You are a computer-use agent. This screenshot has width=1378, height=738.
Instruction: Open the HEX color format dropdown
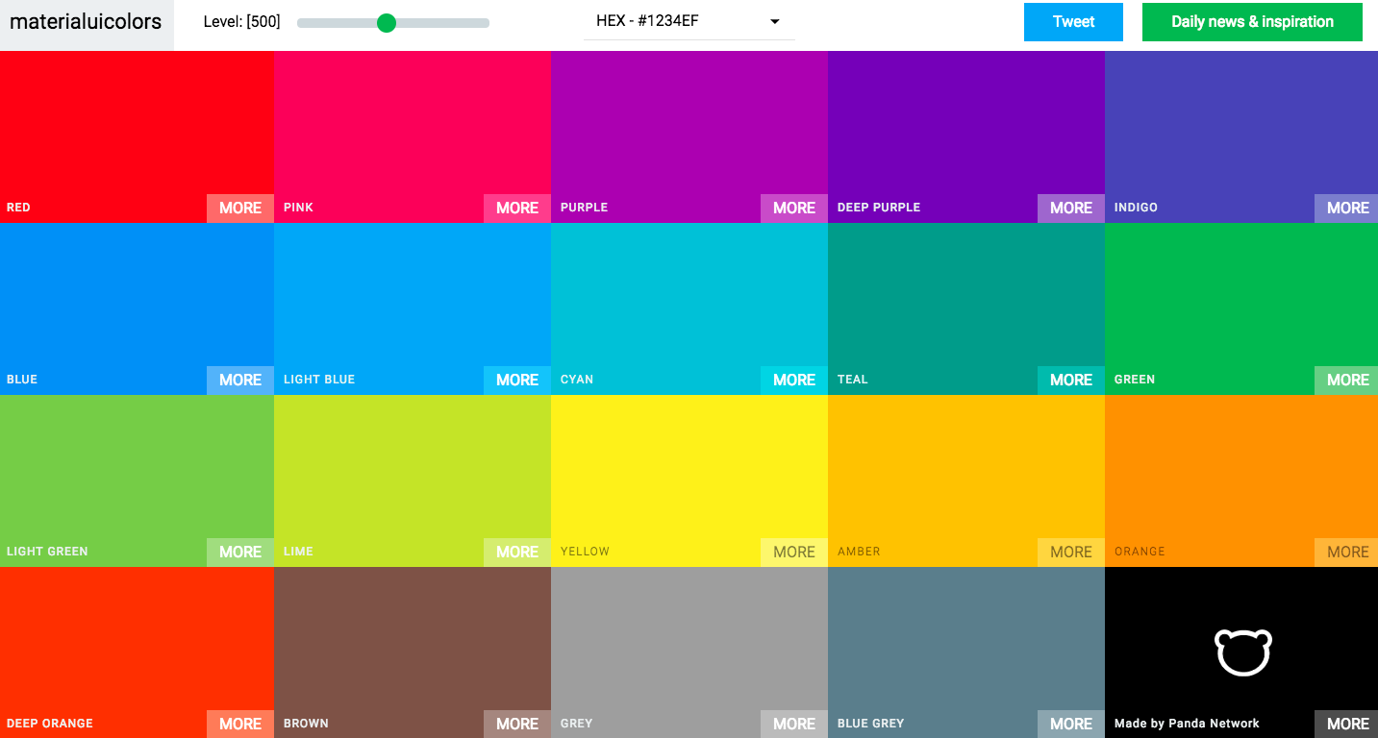tap(689, 21)
